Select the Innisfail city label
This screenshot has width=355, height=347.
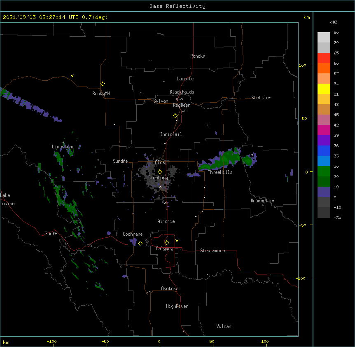point(171,134)
